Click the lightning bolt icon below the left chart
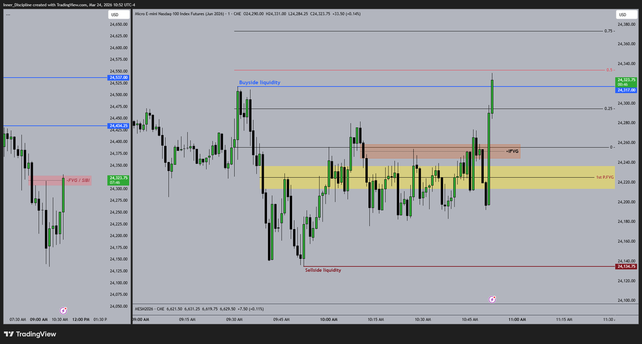 click(x=64, y=310)
